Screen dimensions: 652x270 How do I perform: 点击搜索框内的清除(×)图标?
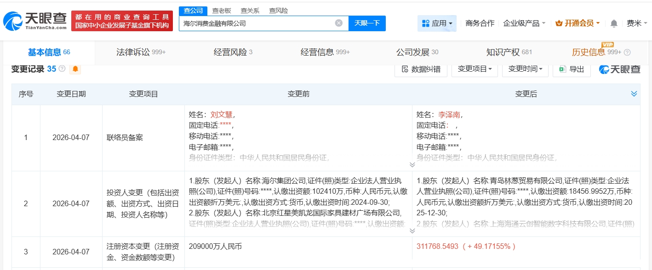(x=339, y=22)
